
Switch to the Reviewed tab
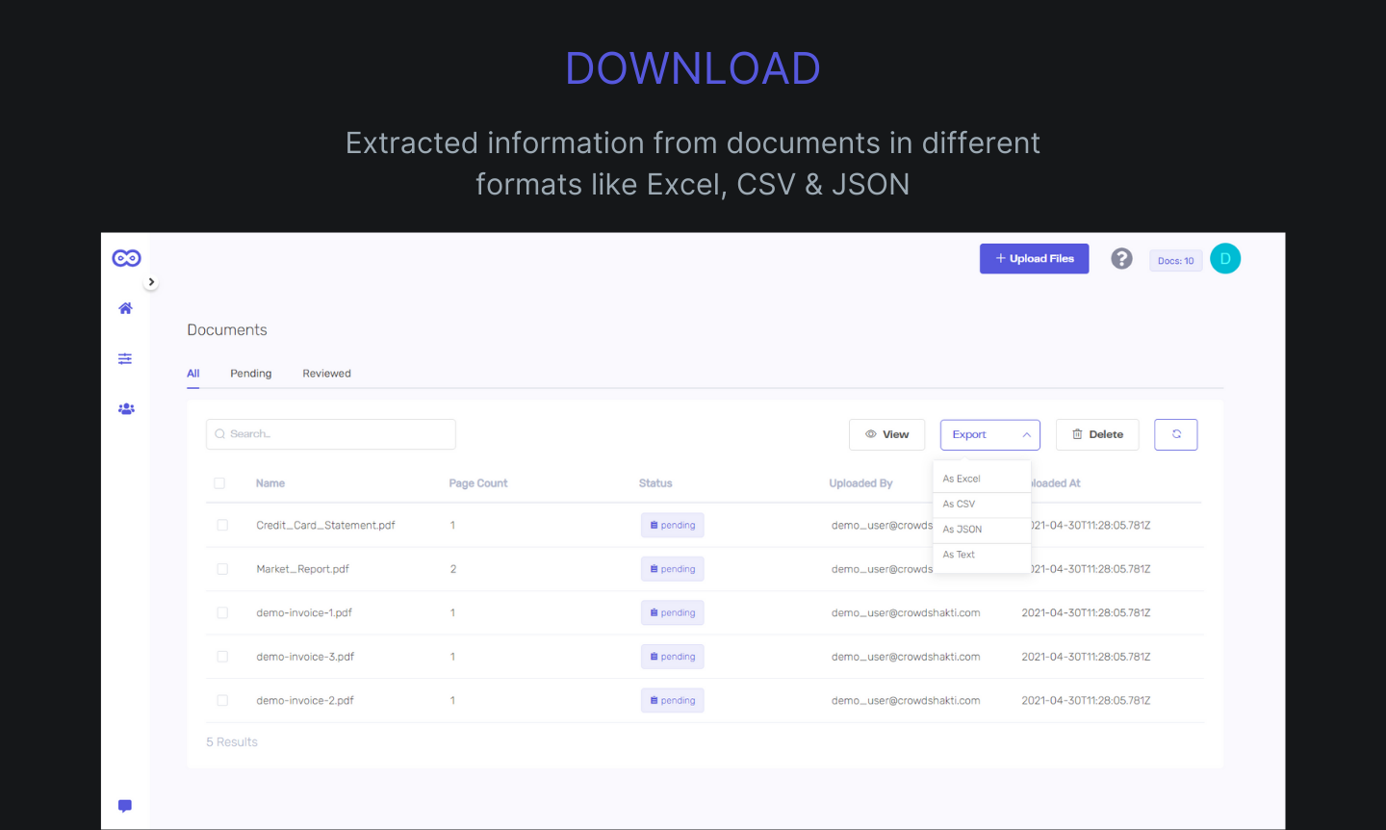326,374
